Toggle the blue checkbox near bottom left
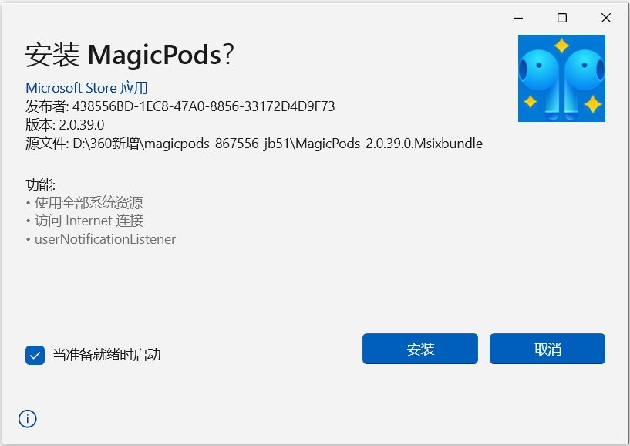Image resolution: width=630 pixels, height=446 pixels. click(x=34, y=355)
